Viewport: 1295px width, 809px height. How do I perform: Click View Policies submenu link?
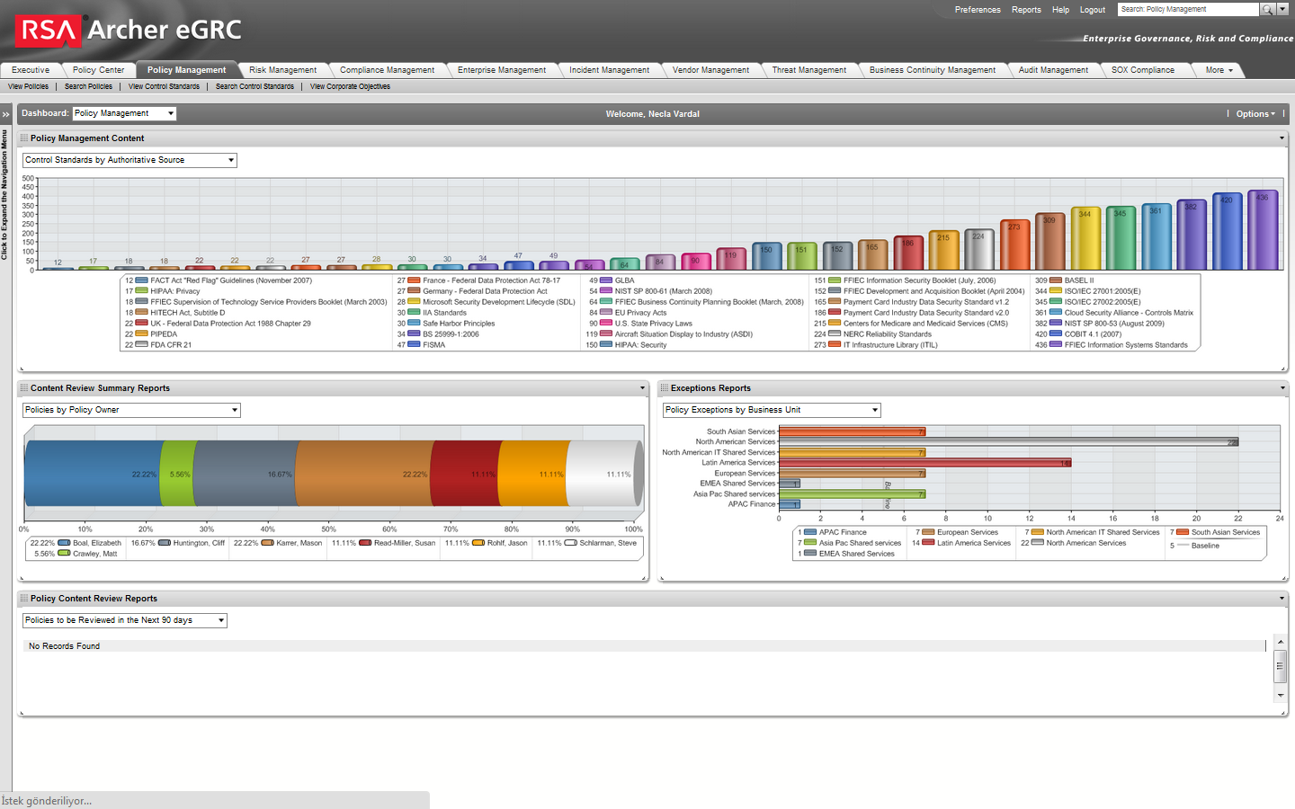point(29,87)
